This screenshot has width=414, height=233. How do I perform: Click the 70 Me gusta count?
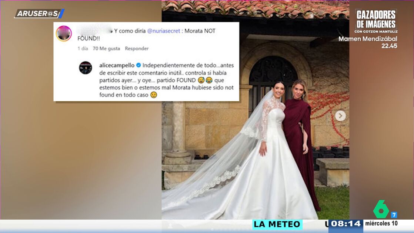106,48
